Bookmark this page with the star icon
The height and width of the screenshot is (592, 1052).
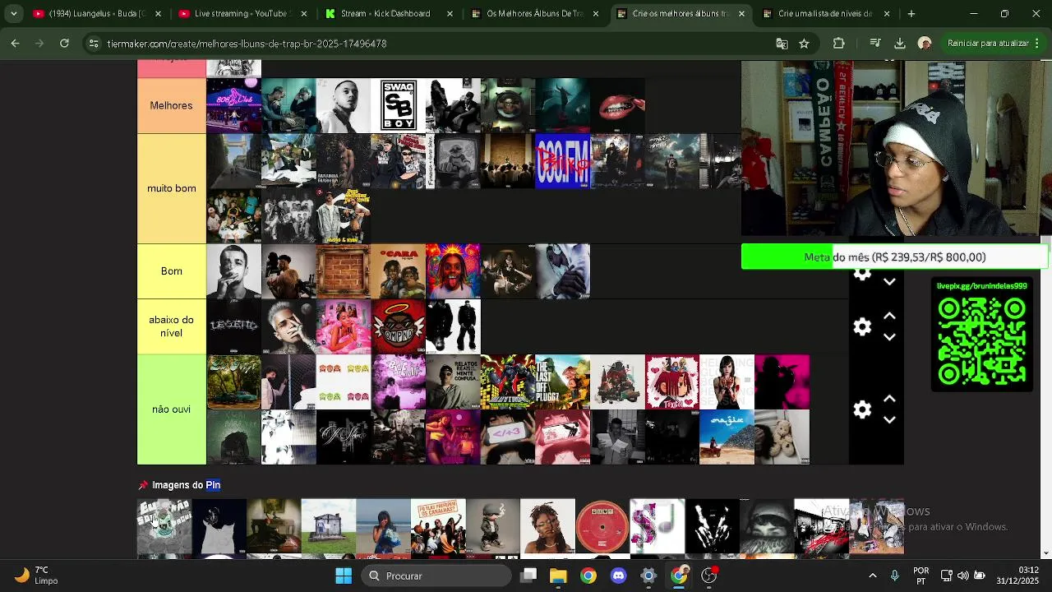tap(804, 44)
